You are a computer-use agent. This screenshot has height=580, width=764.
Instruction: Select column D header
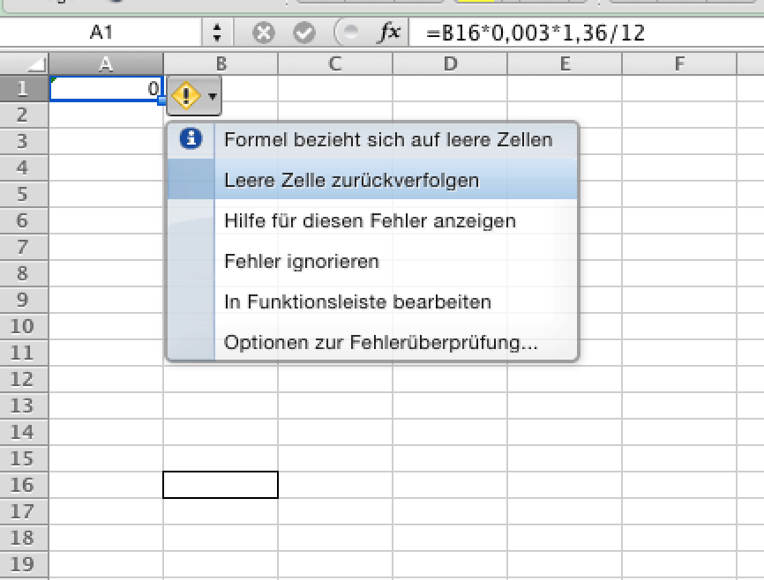click(x=450, y=63)
